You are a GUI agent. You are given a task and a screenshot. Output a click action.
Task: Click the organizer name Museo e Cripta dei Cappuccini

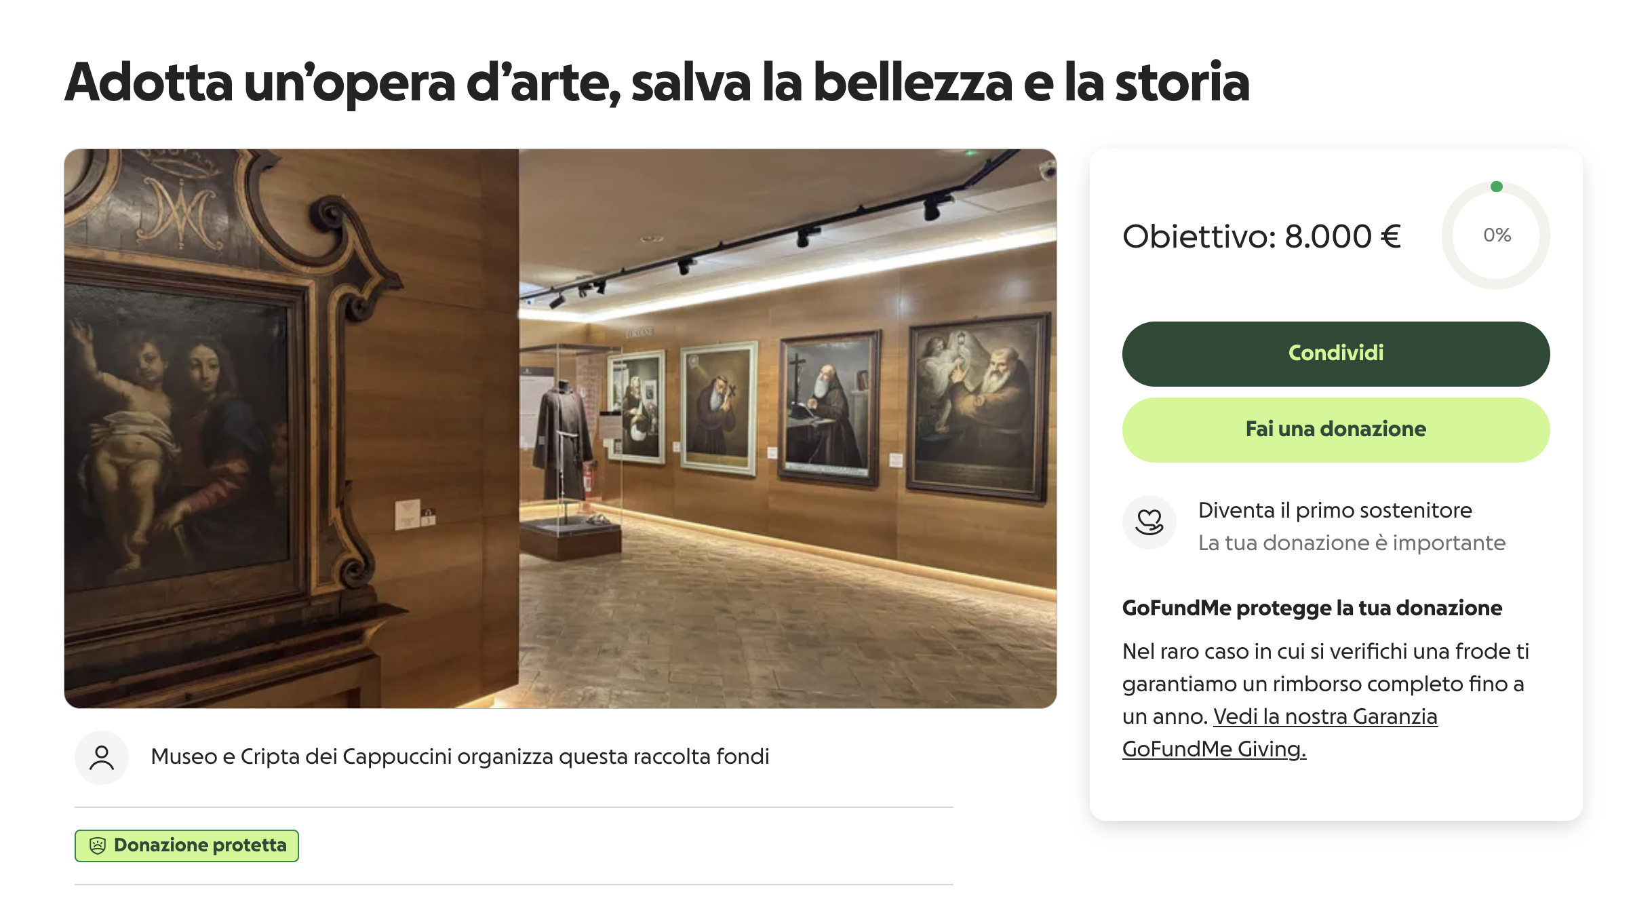click(x=301, y=756)
